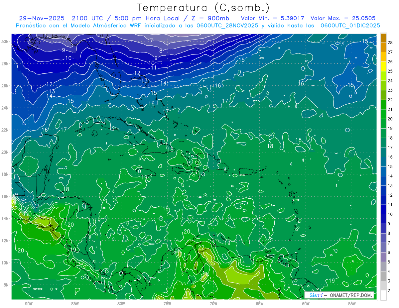Click the "ONAMET/REP.DOM." logo box
The width and height of the screenshot is (399, 308).
[x=339, y=295]
